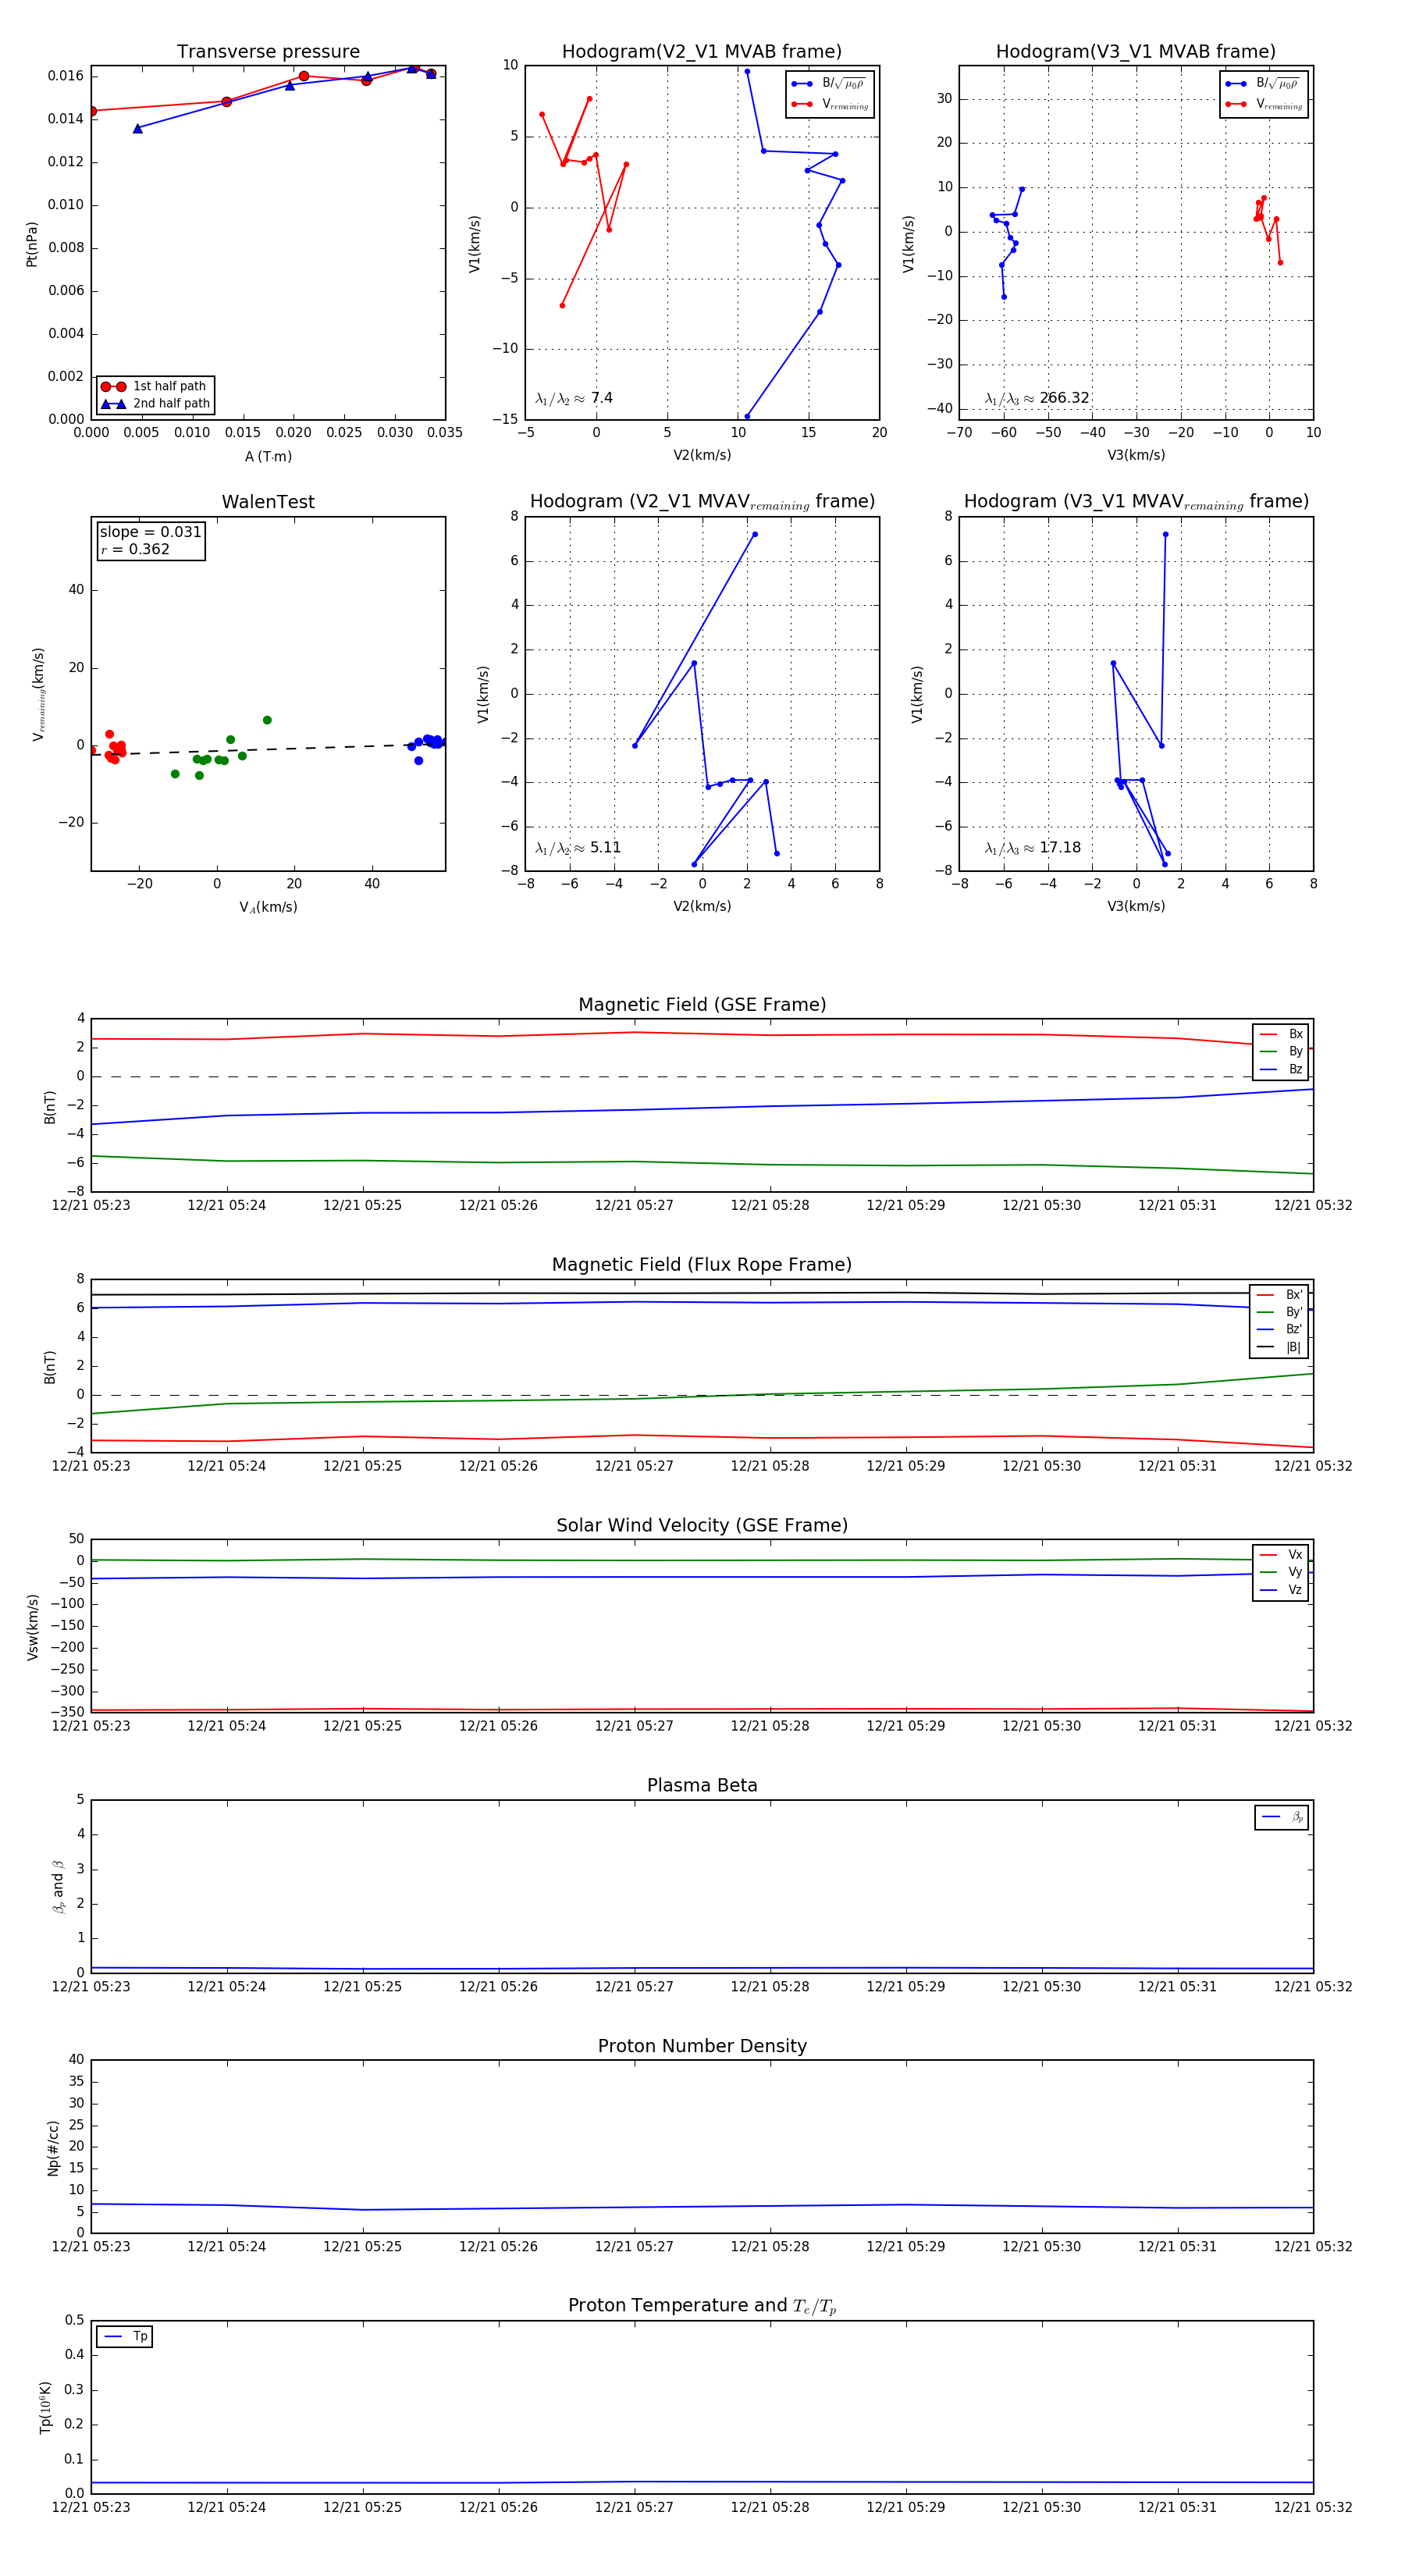Screen dimensions: 1405x2576
Task: Select the 'Tp' legend entry in temperature plot
Action: tap(125, 2337)
